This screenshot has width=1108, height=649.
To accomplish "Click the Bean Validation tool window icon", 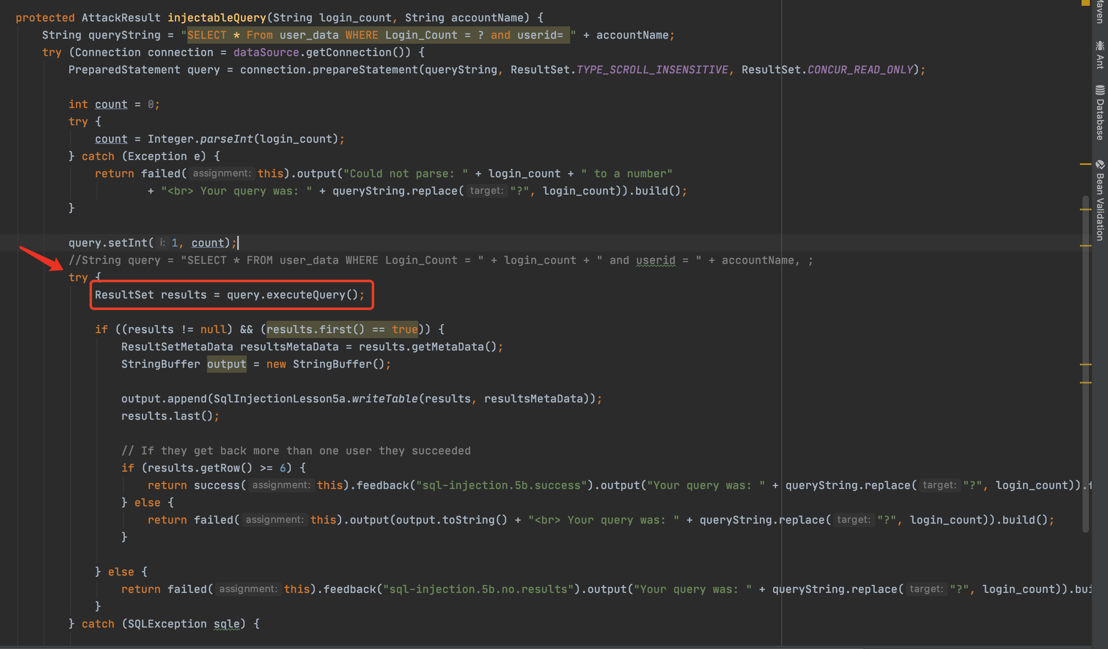I will tap(1100, 165).
